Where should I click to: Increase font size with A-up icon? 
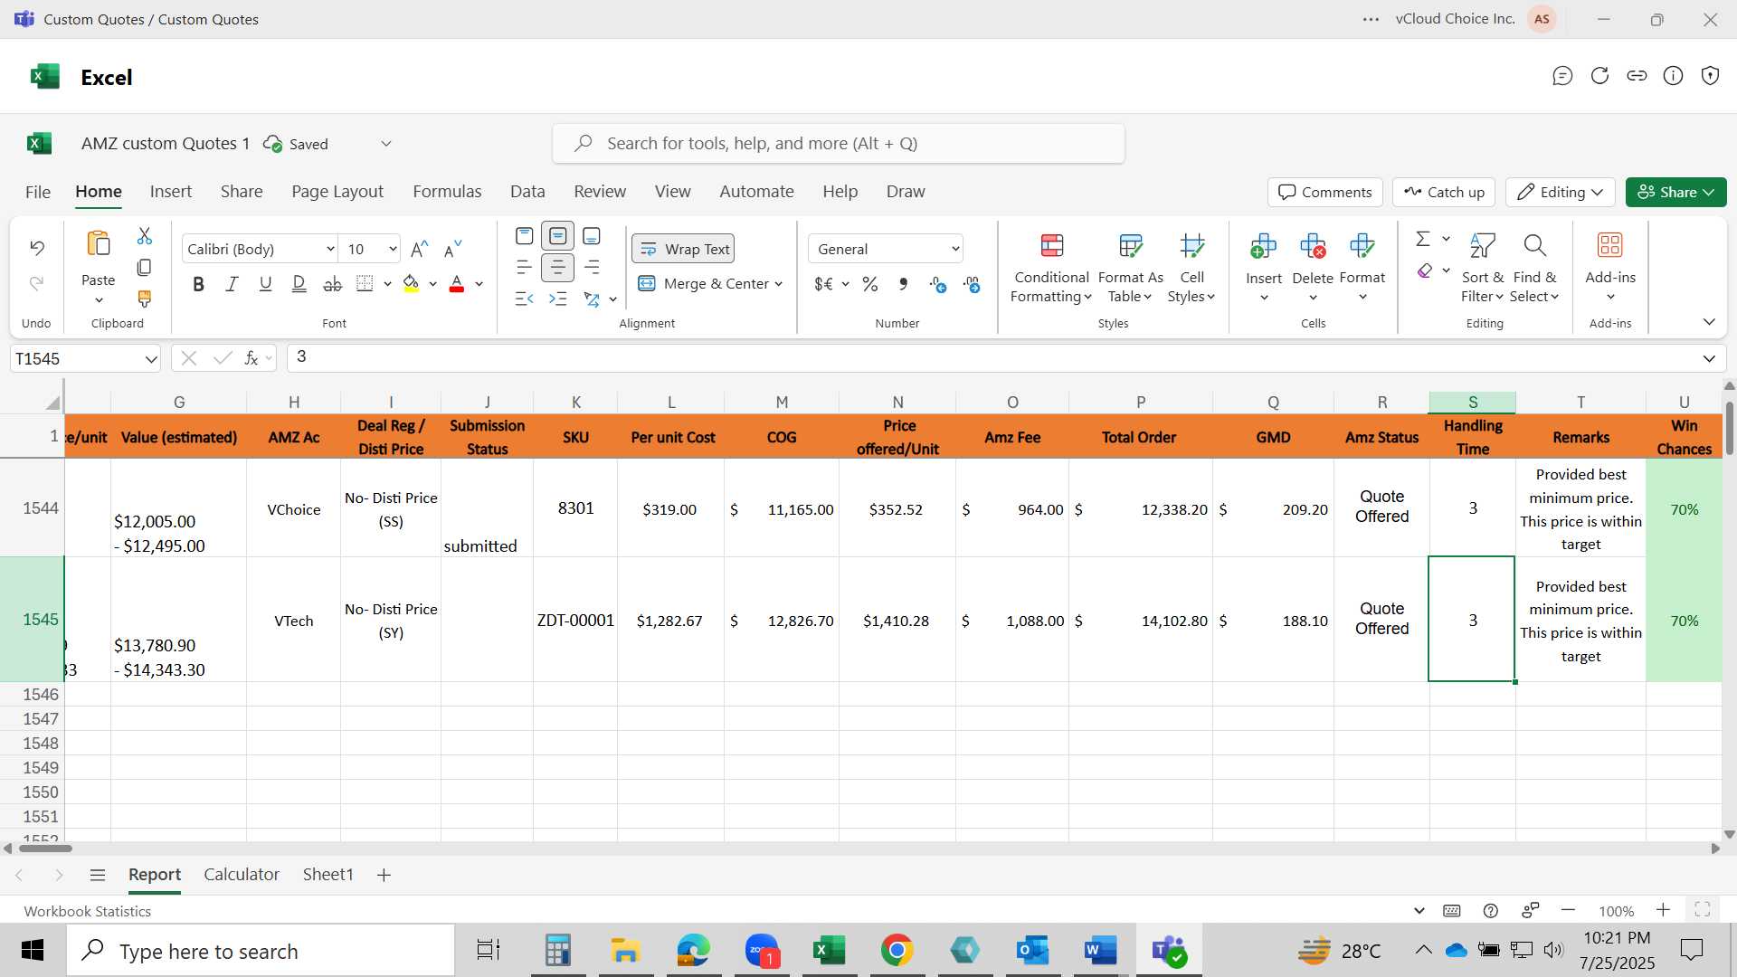(419, 249)
